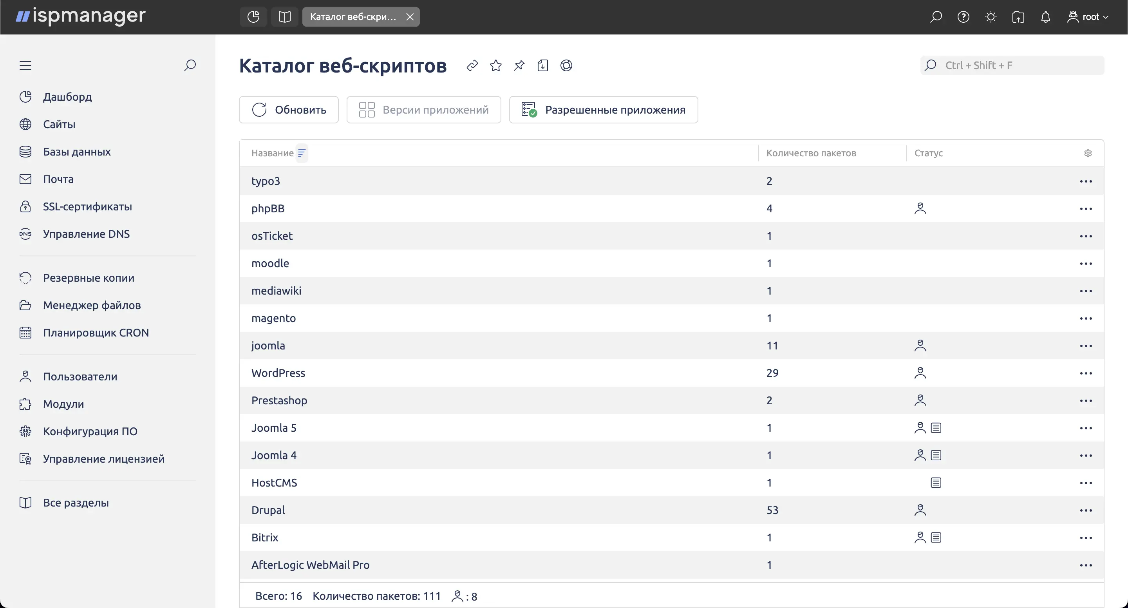This screenshot has width=1128, height=608.
Task: Open table column settings gear icon
Action: 1088,153
